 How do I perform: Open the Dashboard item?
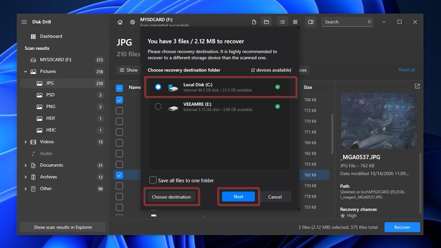click(63, 36)
